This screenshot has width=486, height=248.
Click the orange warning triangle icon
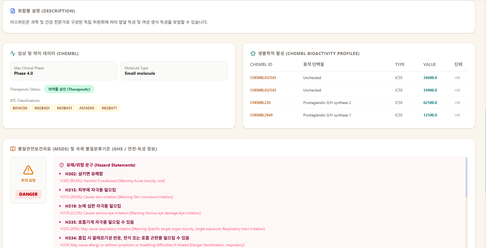coord(28,170)
